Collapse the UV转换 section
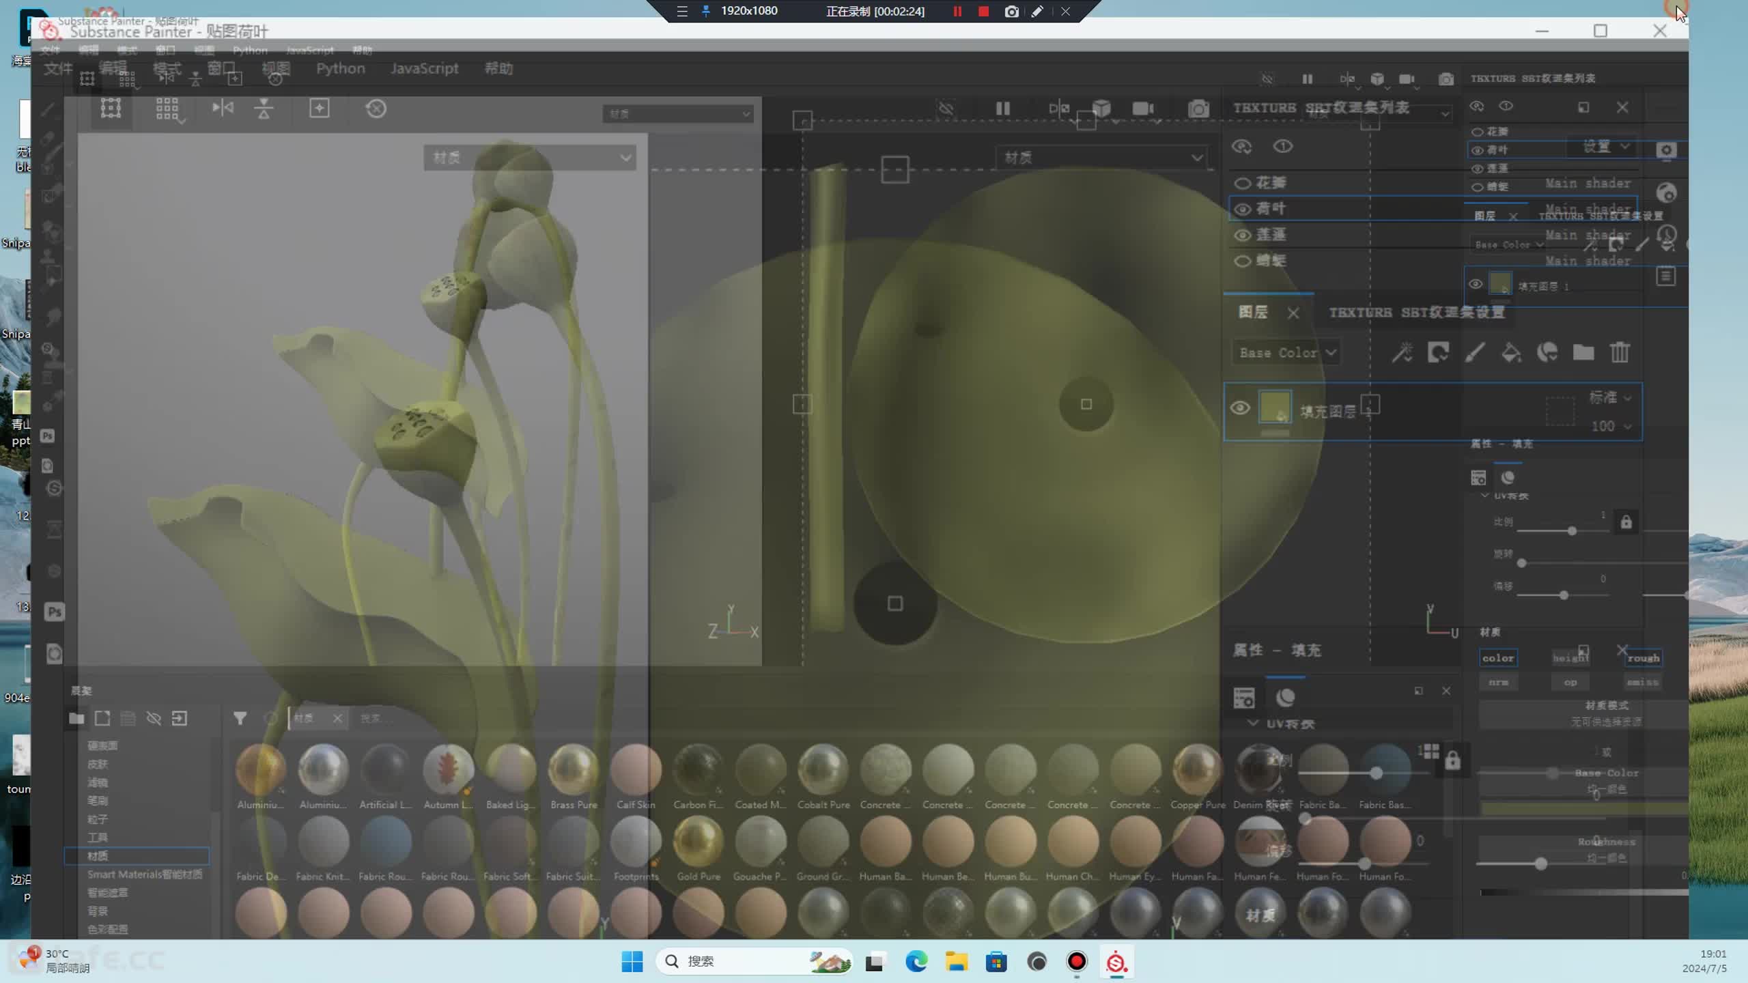 [x=1252, y=723]
